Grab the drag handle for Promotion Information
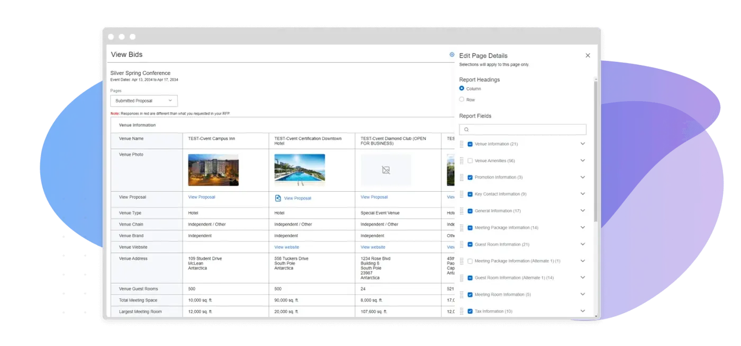 click(462, 177)
